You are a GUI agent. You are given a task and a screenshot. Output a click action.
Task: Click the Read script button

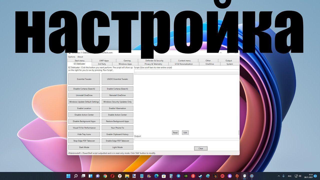click(x=175, y=132)
